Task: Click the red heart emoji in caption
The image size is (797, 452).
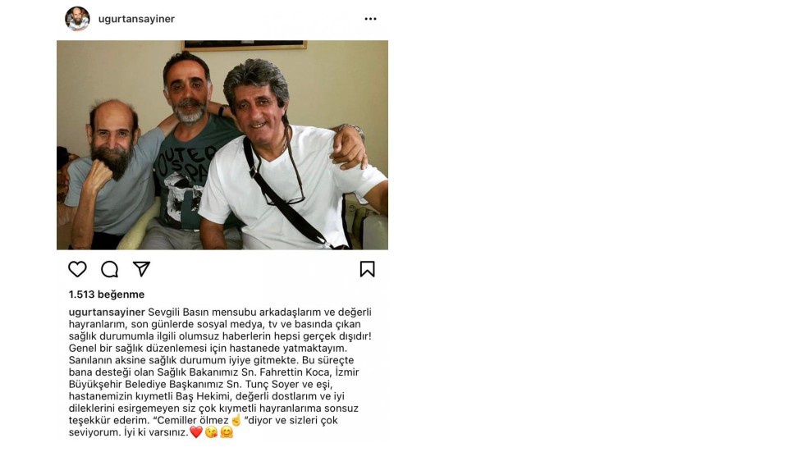Action: tap(196, 432)
